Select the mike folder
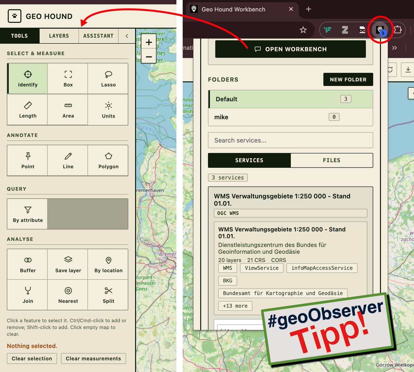The width and height of the screenshot is (414, 372). click(x=291, y=117)
